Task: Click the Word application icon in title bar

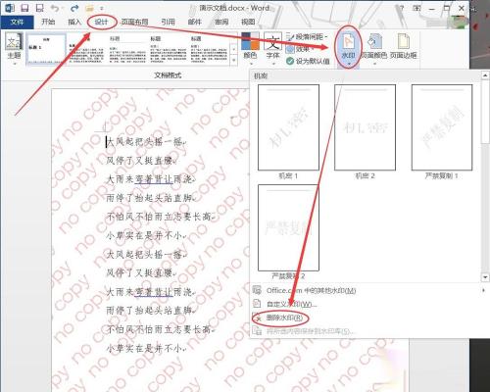Action: pyautogui.click(x=9, y=8)
